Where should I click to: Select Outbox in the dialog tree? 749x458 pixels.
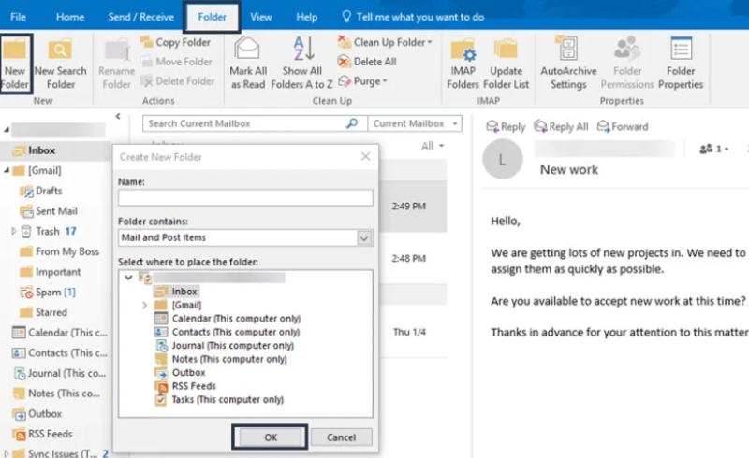pos(180,373)
